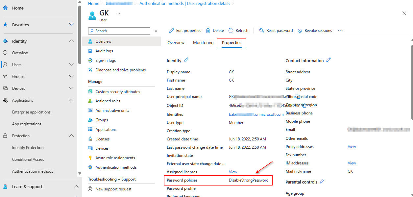This screenshot has height=197, width=413.
Task: Edit the Identity section pencil icon
Action: tap(186, 60)
